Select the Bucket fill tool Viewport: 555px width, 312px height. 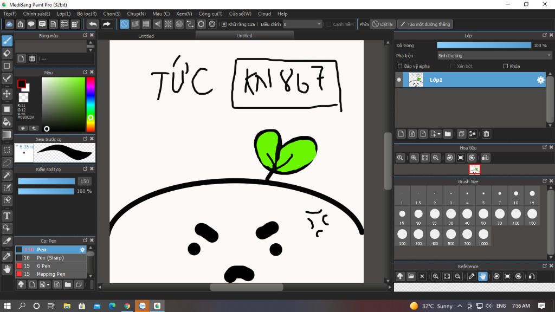click(x=7, y=122)
